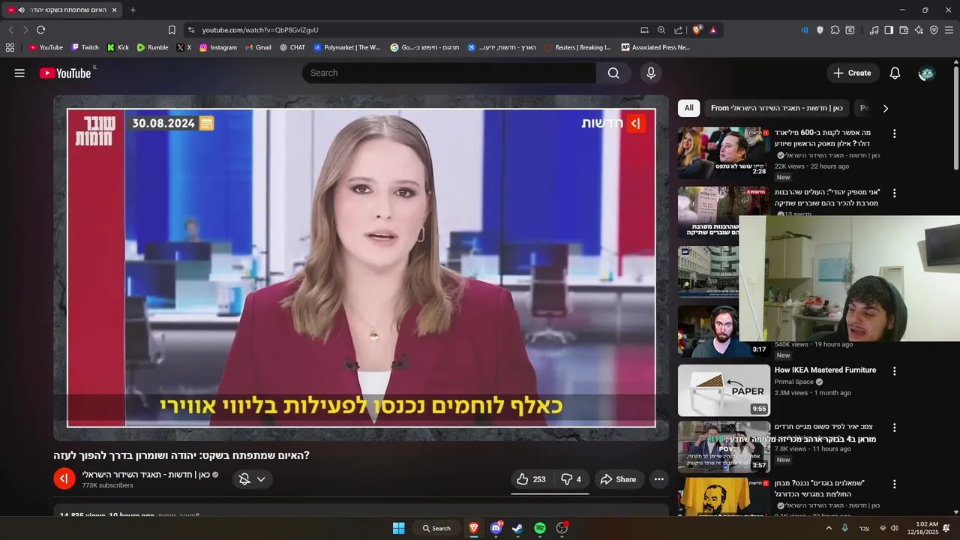
Task: Open the media cast control icon
Action: (644, 30)
